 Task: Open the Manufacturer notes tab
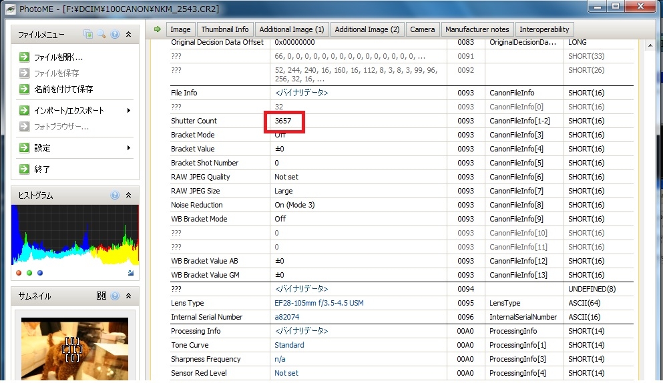point(477,29)
